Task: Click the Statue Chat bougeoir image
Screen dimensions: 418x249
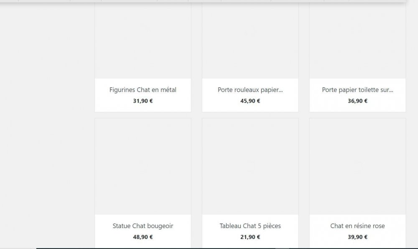Action: click(143, 167)
